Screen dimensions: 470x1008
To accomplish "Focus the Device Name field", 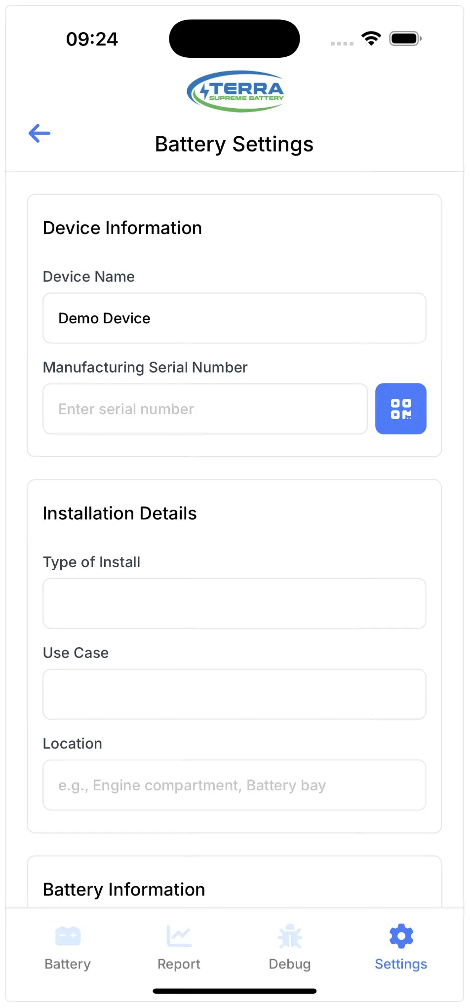I will [235, 318].
